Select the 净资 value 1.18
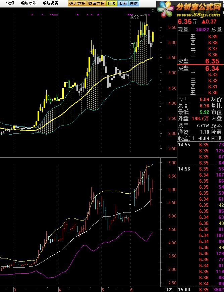 click(x=205, y=132)
